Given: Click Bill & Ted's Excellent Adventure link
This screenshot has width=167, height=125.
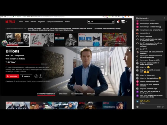Looking at the screenshot, I should coord(61,28).
